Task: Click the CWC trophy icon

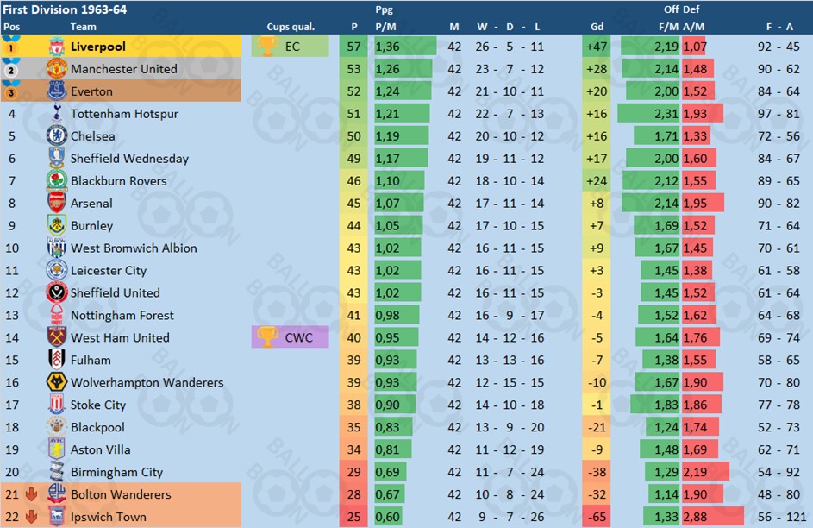Action: [267, 337]
